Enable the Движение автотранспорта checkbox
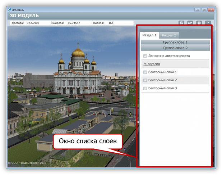The height and width of the screenshot is (175, 222). 145,56
